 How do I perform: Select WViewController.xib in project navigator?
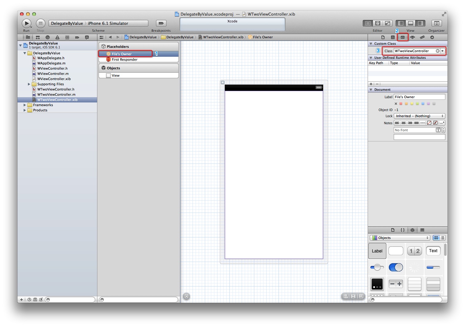pyautogui.click(x=54, y=79)
